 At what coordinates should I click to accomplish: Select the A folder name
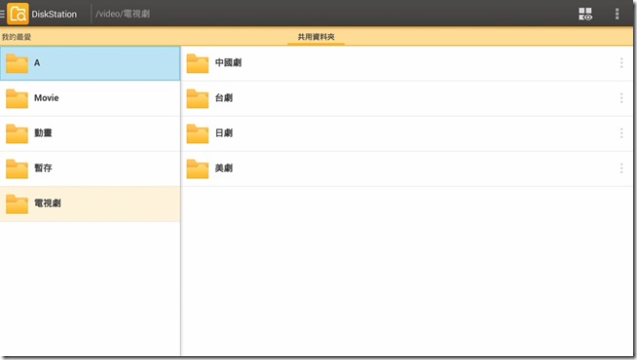coord(37,63)
